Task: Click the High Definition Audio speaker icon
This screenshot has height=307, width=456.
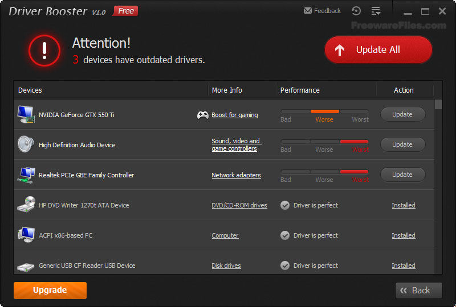Action: point(26,144)
